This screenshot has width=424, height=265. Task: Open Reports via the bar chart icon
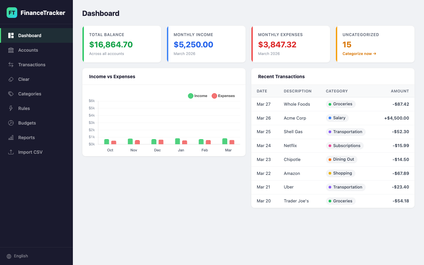(x=11, y=137)
